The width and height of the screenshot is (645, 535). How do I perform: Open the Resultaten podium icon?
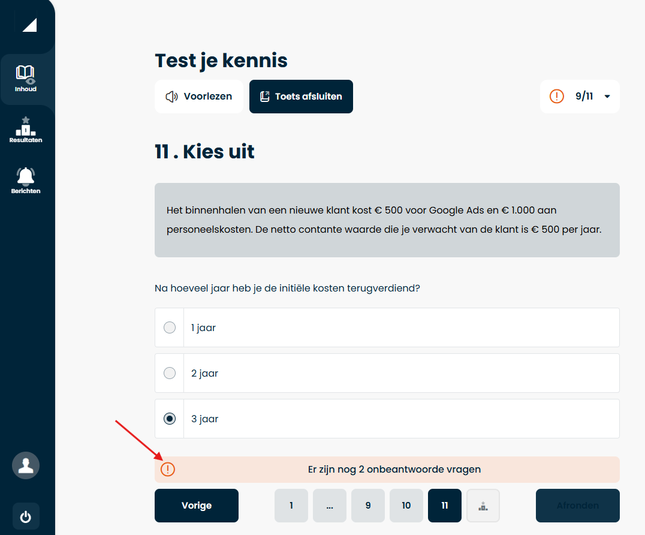pyautogui.click(x=26, y=127)
